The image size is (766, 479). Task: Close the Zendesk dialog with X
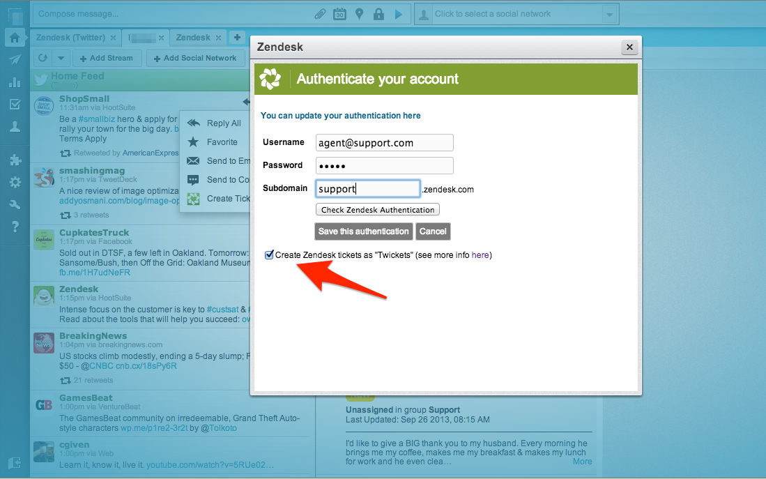pos(629,47)
